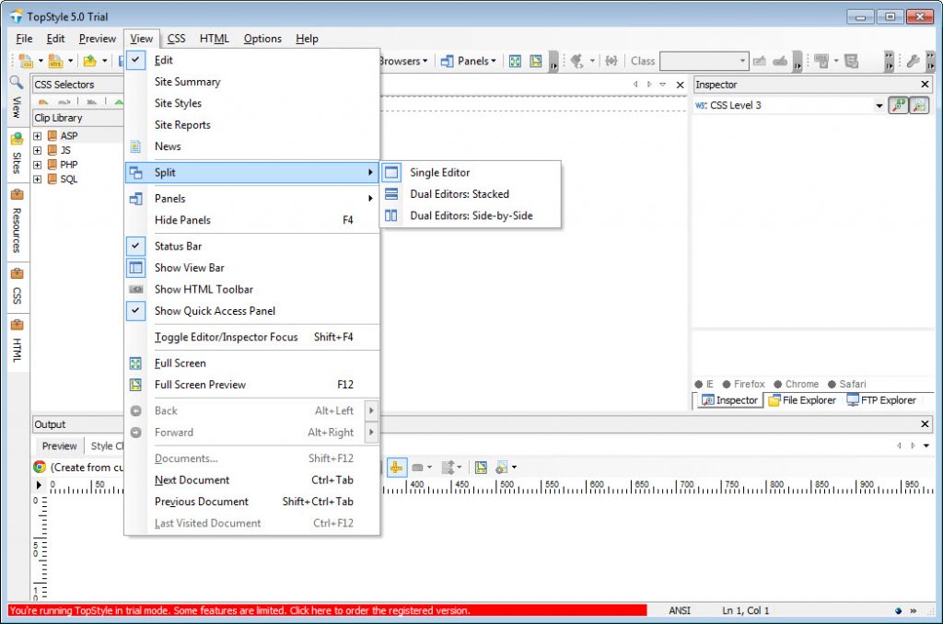Click the CSS briefcase icon in the left sidebar
This screenshot has width=943, height=624.
tap(17, 273)
